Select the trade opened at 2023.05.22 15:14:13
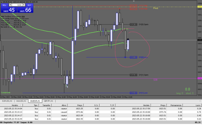202x125 pixels. (101, 112)
